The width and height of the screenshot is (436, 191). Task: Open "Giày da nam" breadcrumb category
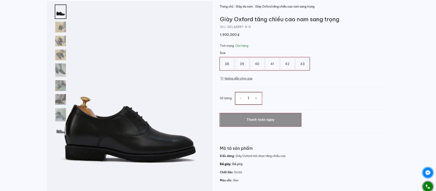pos(244,7)
